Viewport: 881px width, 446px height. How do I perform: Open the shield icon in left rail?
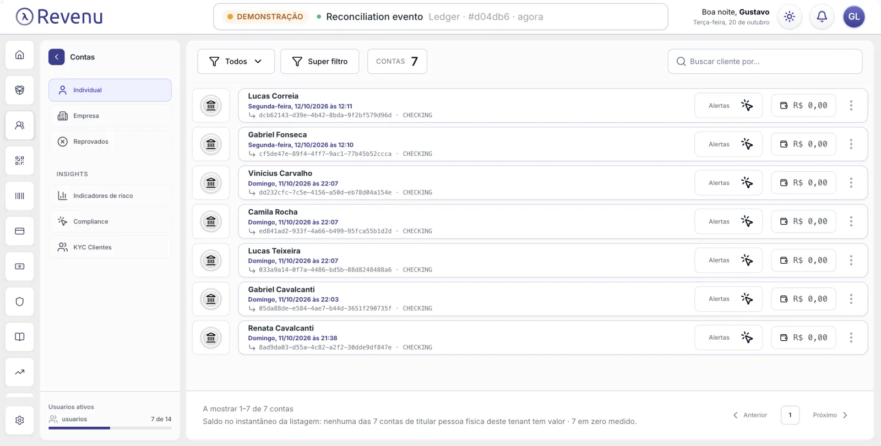point(20,302)
